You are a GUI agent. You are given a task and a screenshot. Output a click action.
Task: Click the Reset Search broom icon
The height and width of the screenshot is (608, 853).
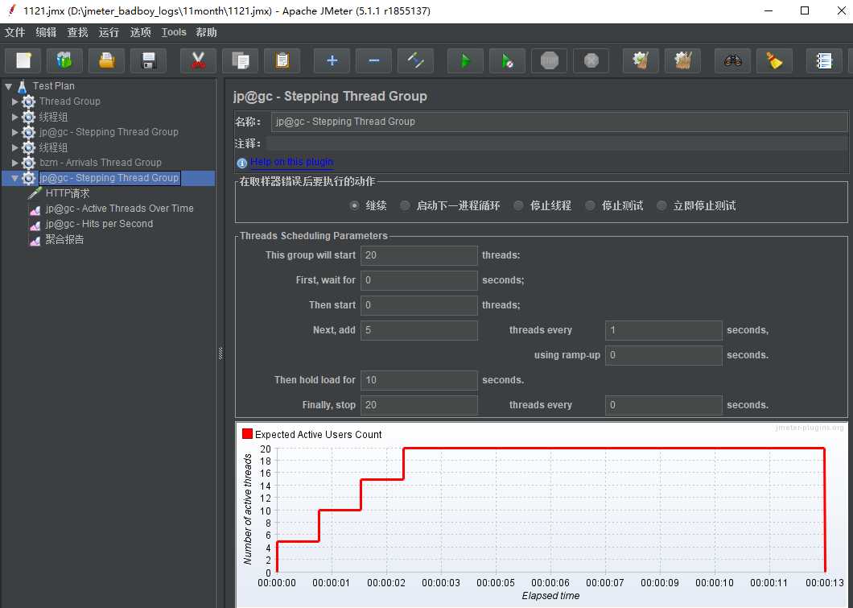pyautogui.click(x=775, y=60)
